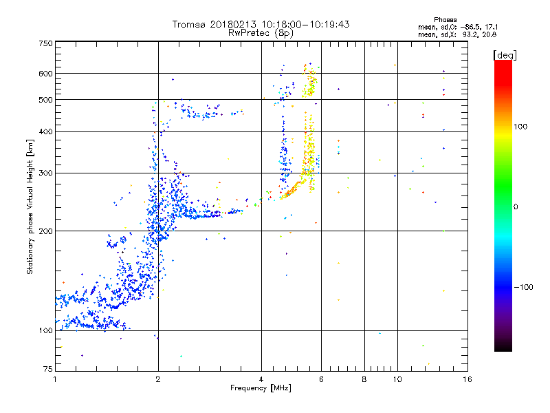
Task: Click the phase colorbar gradient
Action: [503, 205]
